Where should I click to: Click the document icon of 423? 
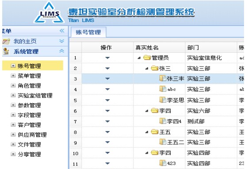163,163
